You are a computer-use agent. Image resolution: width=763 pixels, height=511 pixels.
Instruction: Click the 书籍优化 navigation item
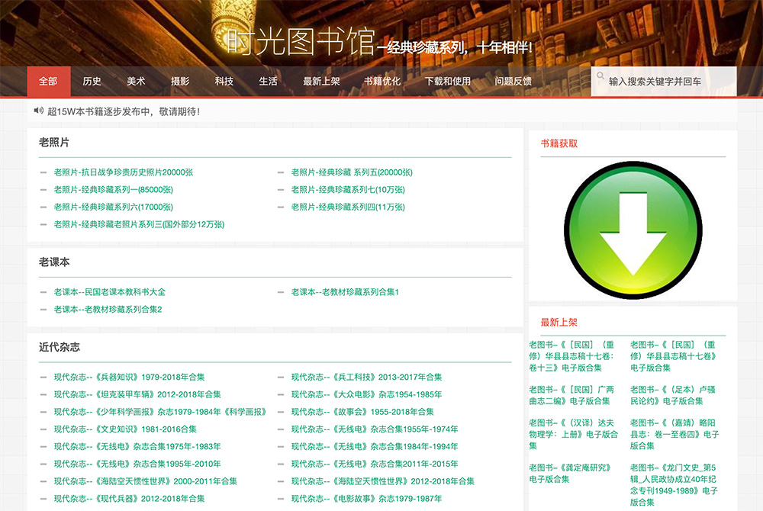tap(381, 82)
